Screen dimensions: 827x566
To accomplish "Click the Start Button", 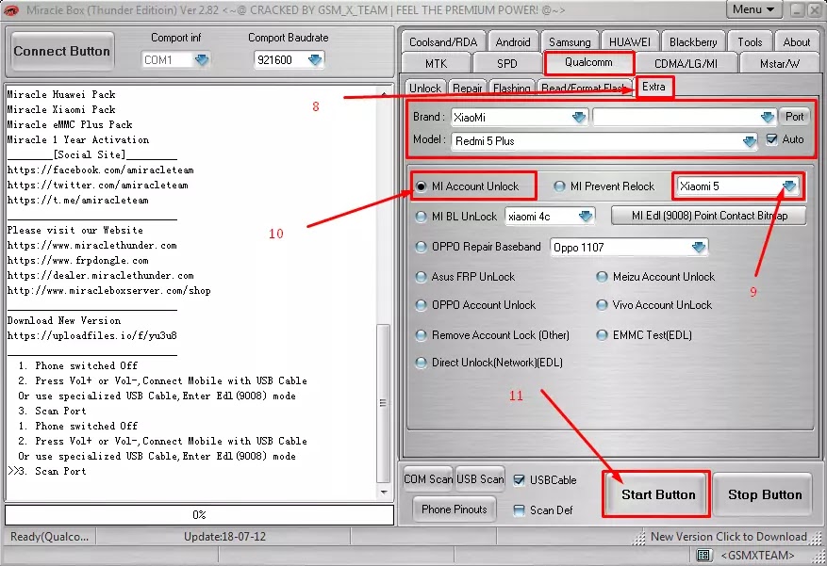I will [657, 494].
